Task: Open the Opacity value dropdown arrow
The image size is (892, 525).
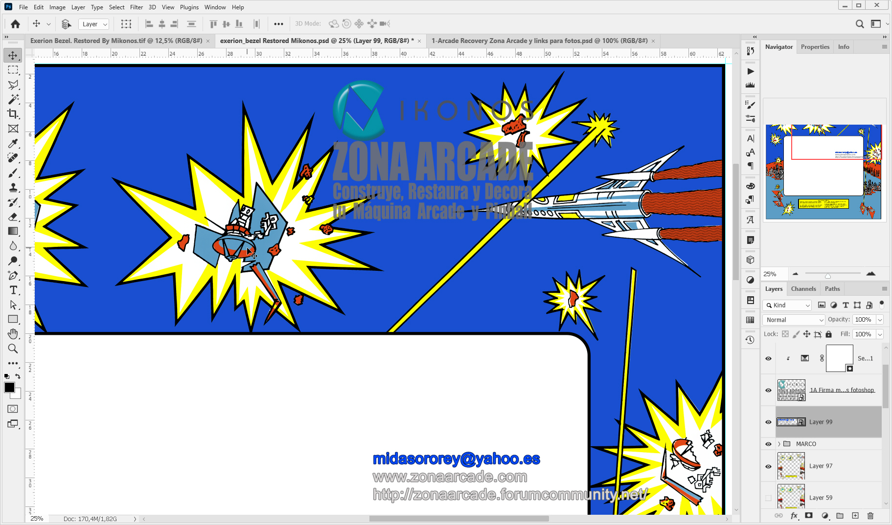Action: pos(880,320)
